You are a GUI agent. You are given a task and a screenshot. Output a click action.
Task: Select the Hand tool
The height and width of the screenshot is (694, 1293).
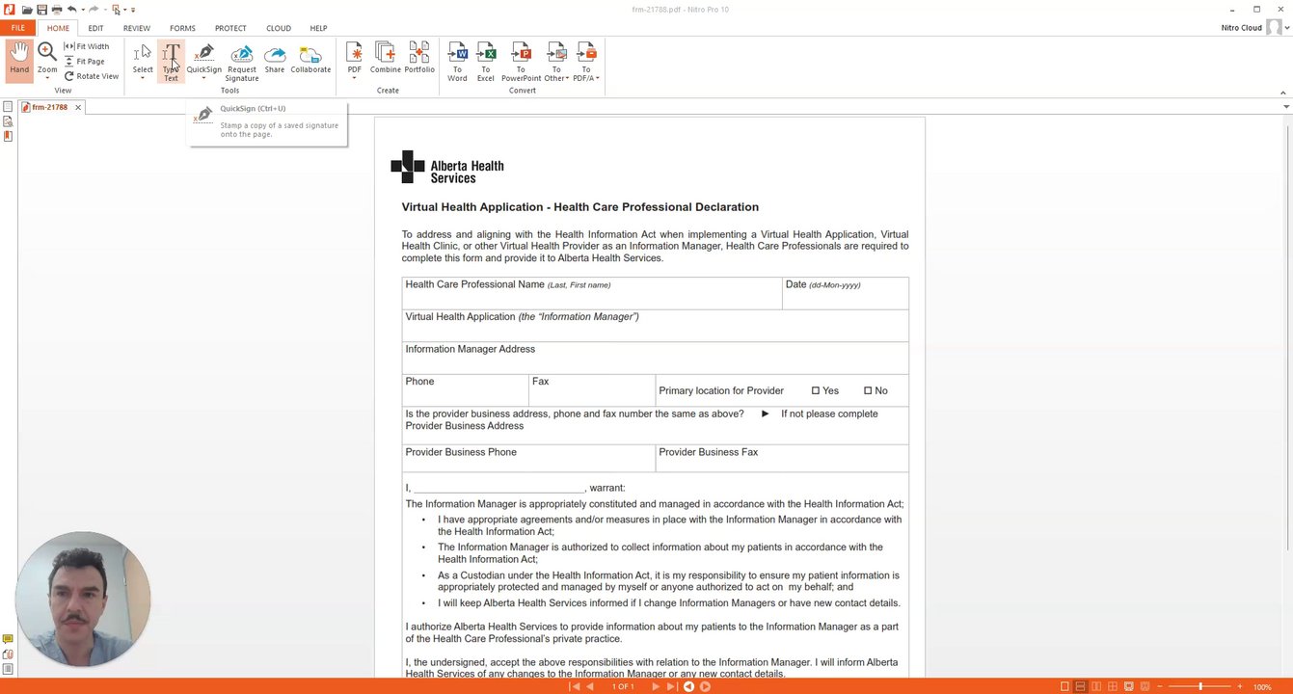19,60
